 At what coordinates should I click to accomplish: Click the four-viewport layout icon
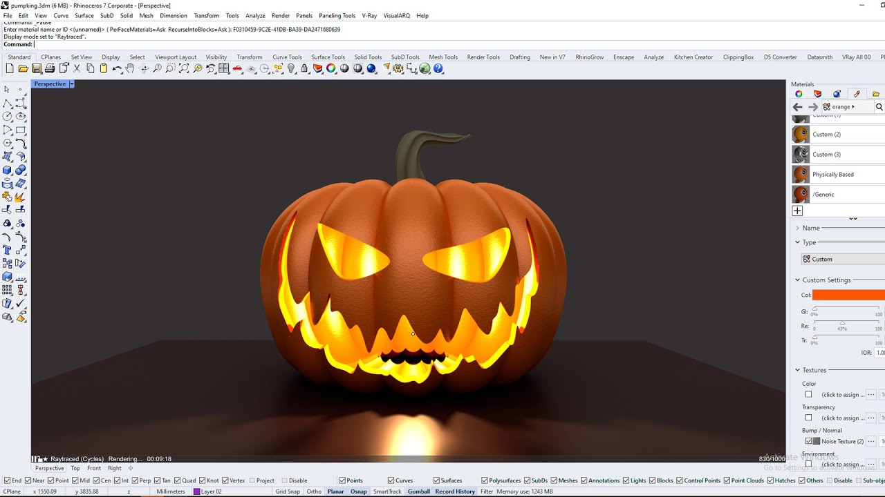pos(224,68)
